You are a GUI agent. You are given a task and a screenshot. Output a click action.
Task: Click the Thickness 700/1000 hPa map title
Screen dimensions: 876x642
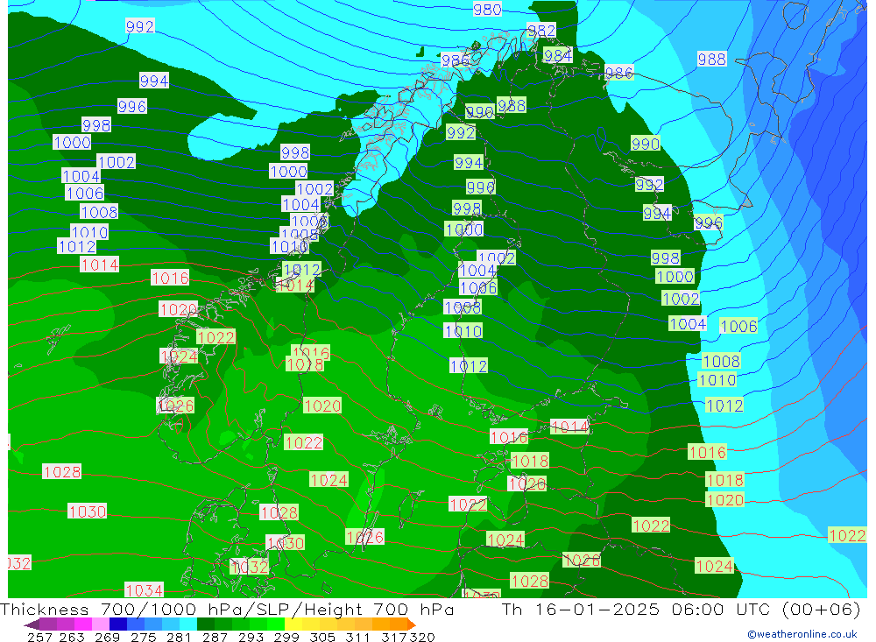[x=228, y=610]
